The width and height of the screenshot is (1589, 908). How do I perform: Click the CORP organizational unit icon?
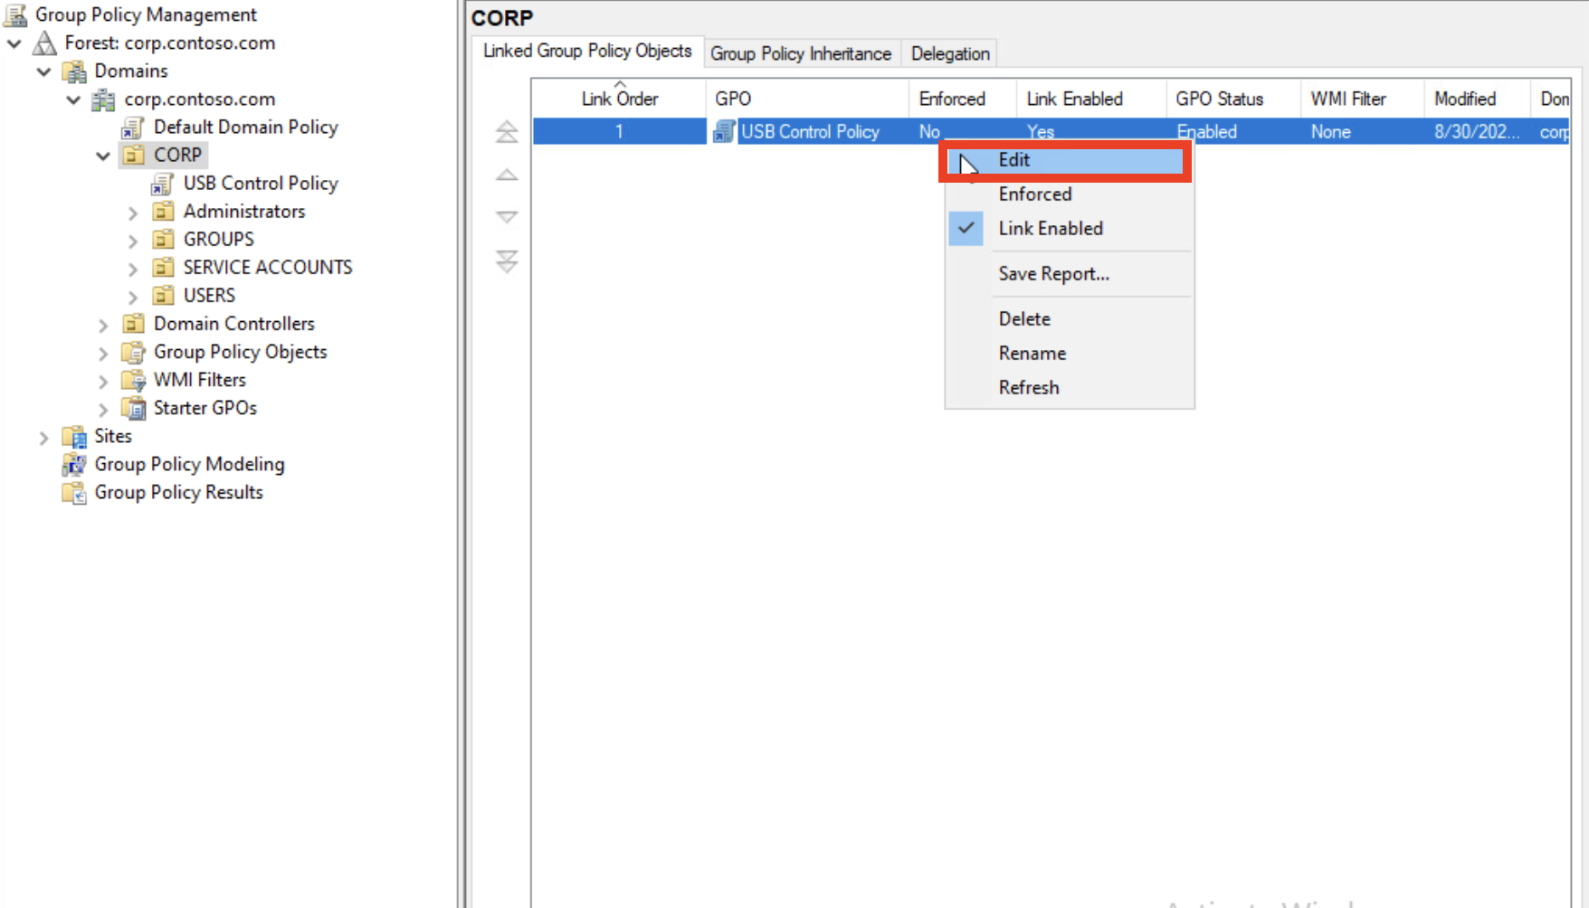(134, 155)
